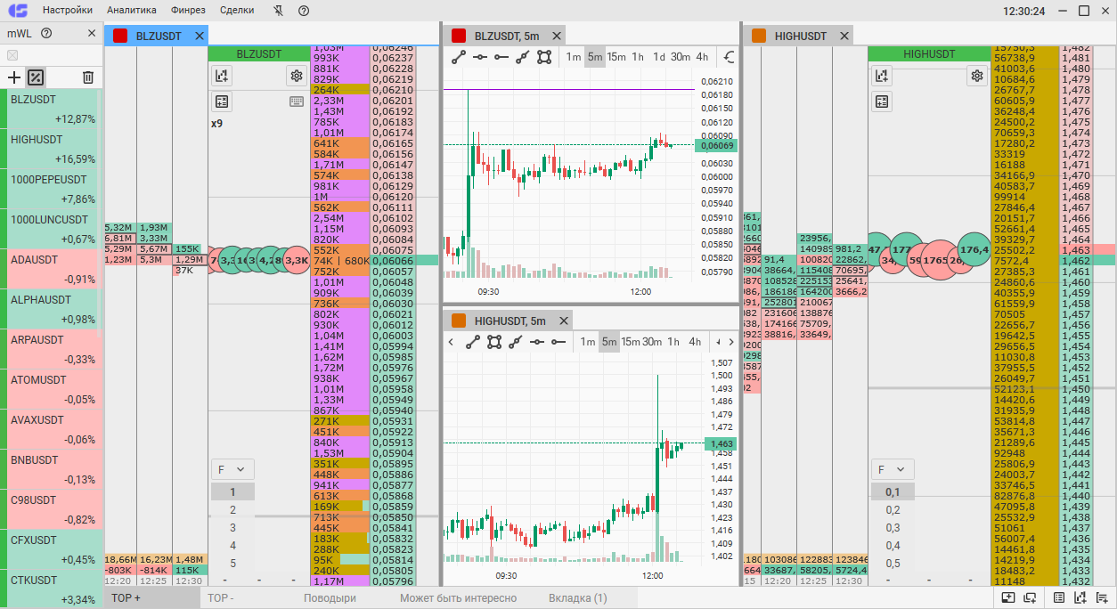Switch HIGHUSDT chart to 15m timeframe
Viewport: 1117px width, 609px height.
[x=631, y=342]
